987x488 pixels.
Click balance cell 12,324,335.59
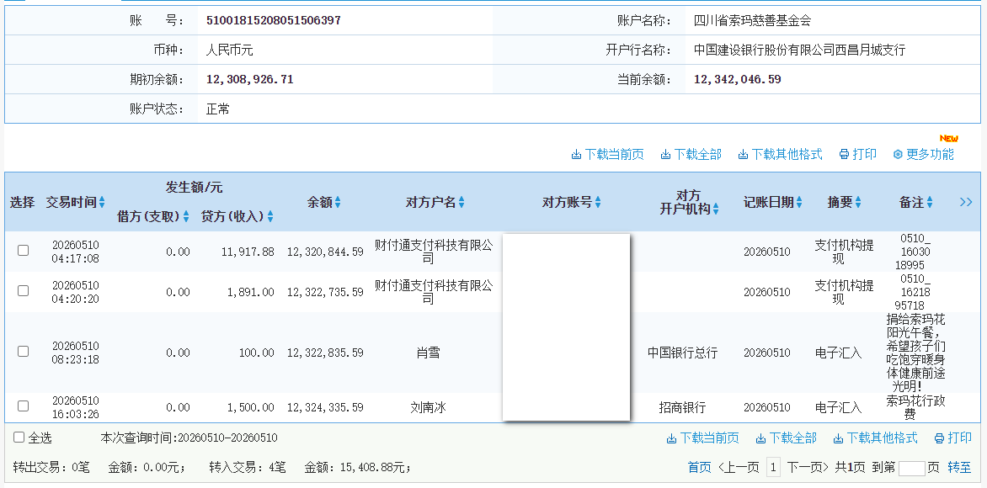pyautogui.click(x=325, y=407)
